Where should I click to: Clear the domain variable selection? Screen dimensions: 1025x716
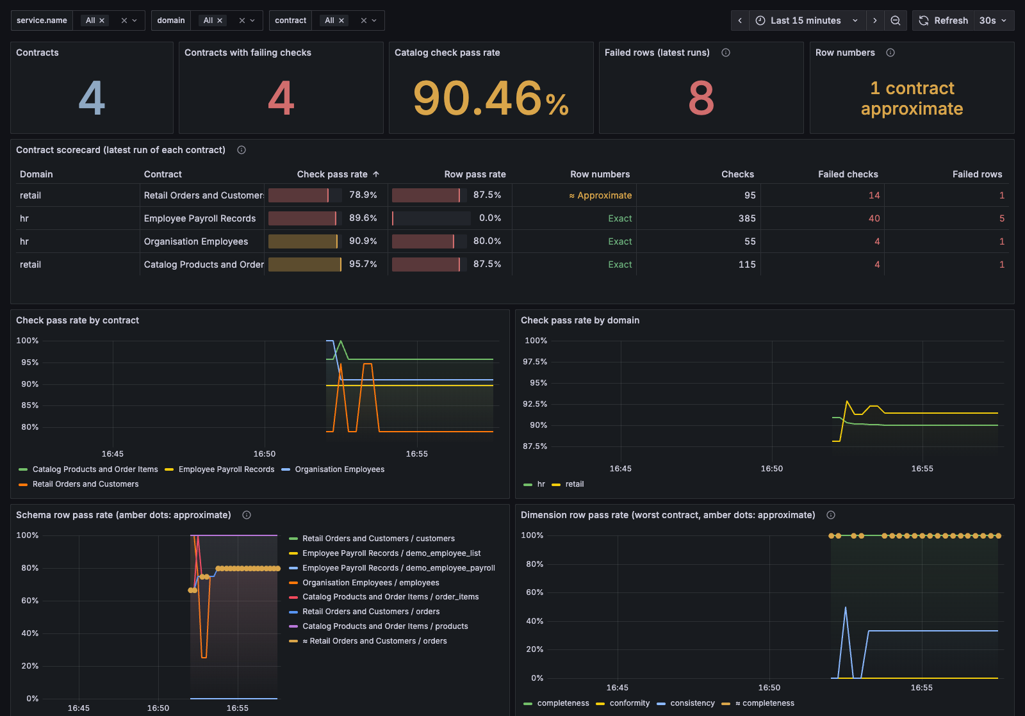[x=242, y=20]
